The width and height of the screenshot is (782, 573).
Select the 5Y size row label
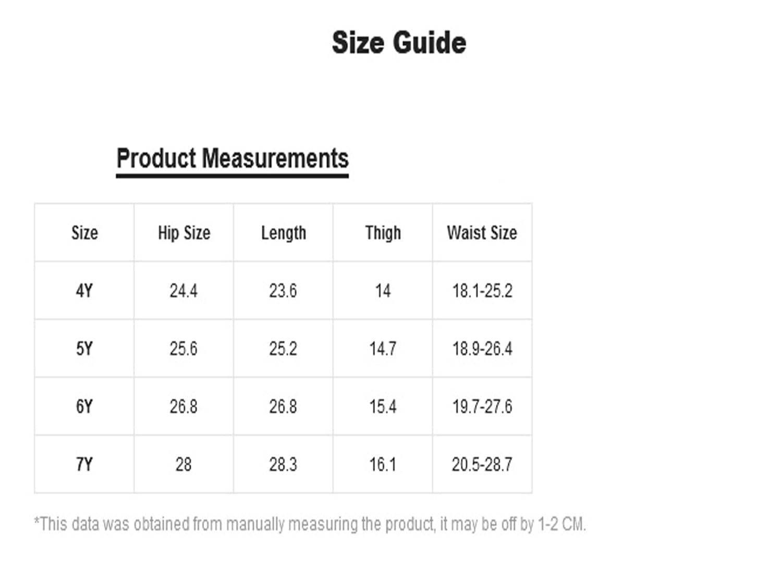pos(84,348)
